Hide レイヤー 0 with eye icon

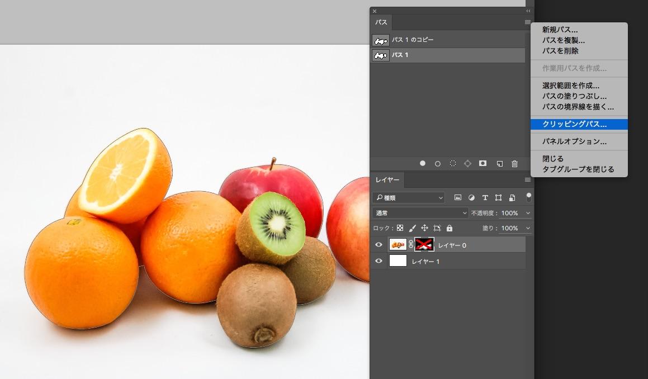[379, 245]
